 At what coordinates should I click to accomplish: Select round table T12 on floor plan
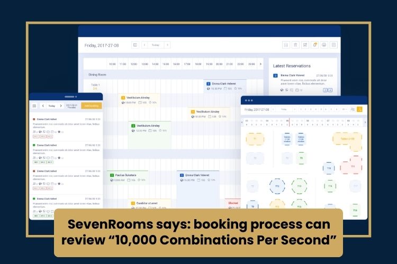coord(277,186)
